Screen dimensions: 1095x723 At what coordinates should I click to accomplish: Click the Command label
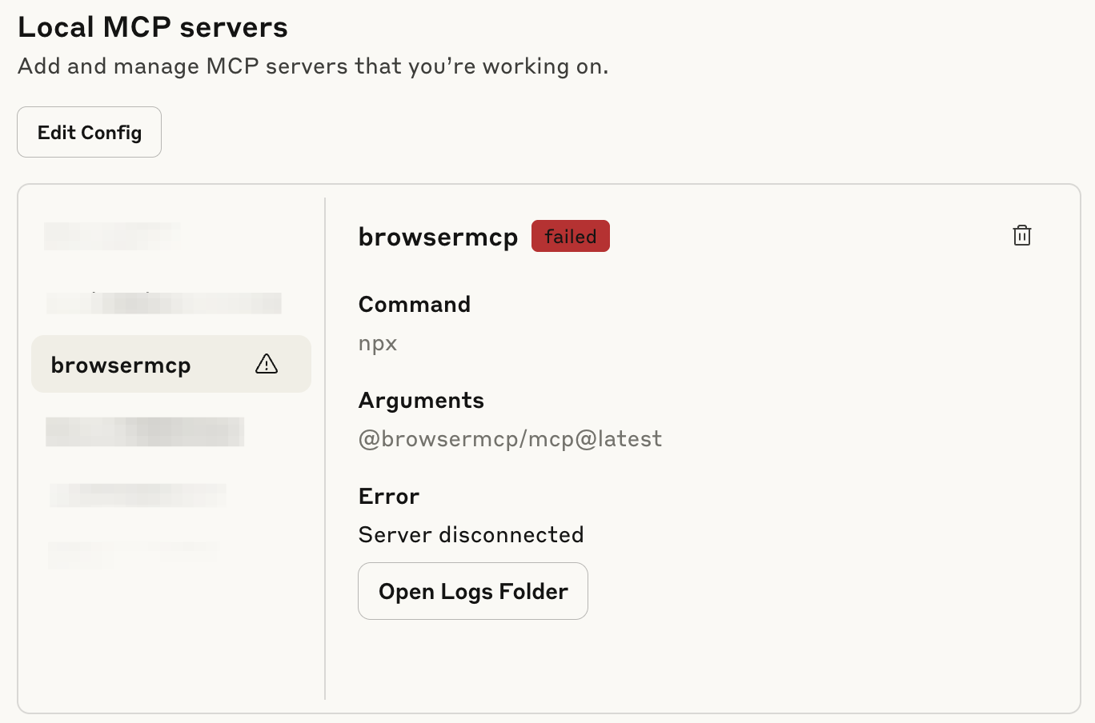pos(415,304)
